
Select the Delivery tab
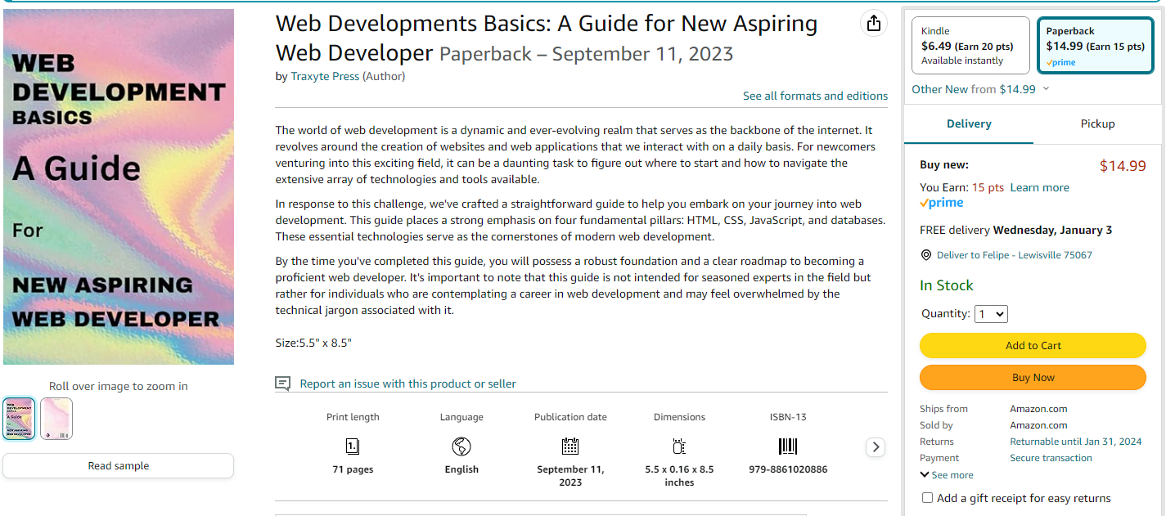[969, 123]
